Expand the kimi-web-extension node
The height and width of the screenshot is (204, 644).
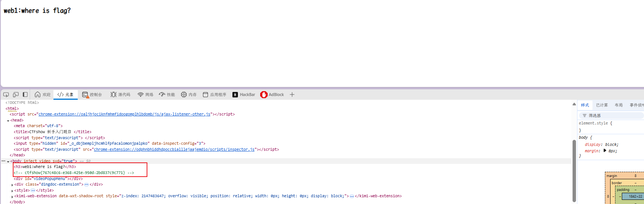click(x=12, y=196)
